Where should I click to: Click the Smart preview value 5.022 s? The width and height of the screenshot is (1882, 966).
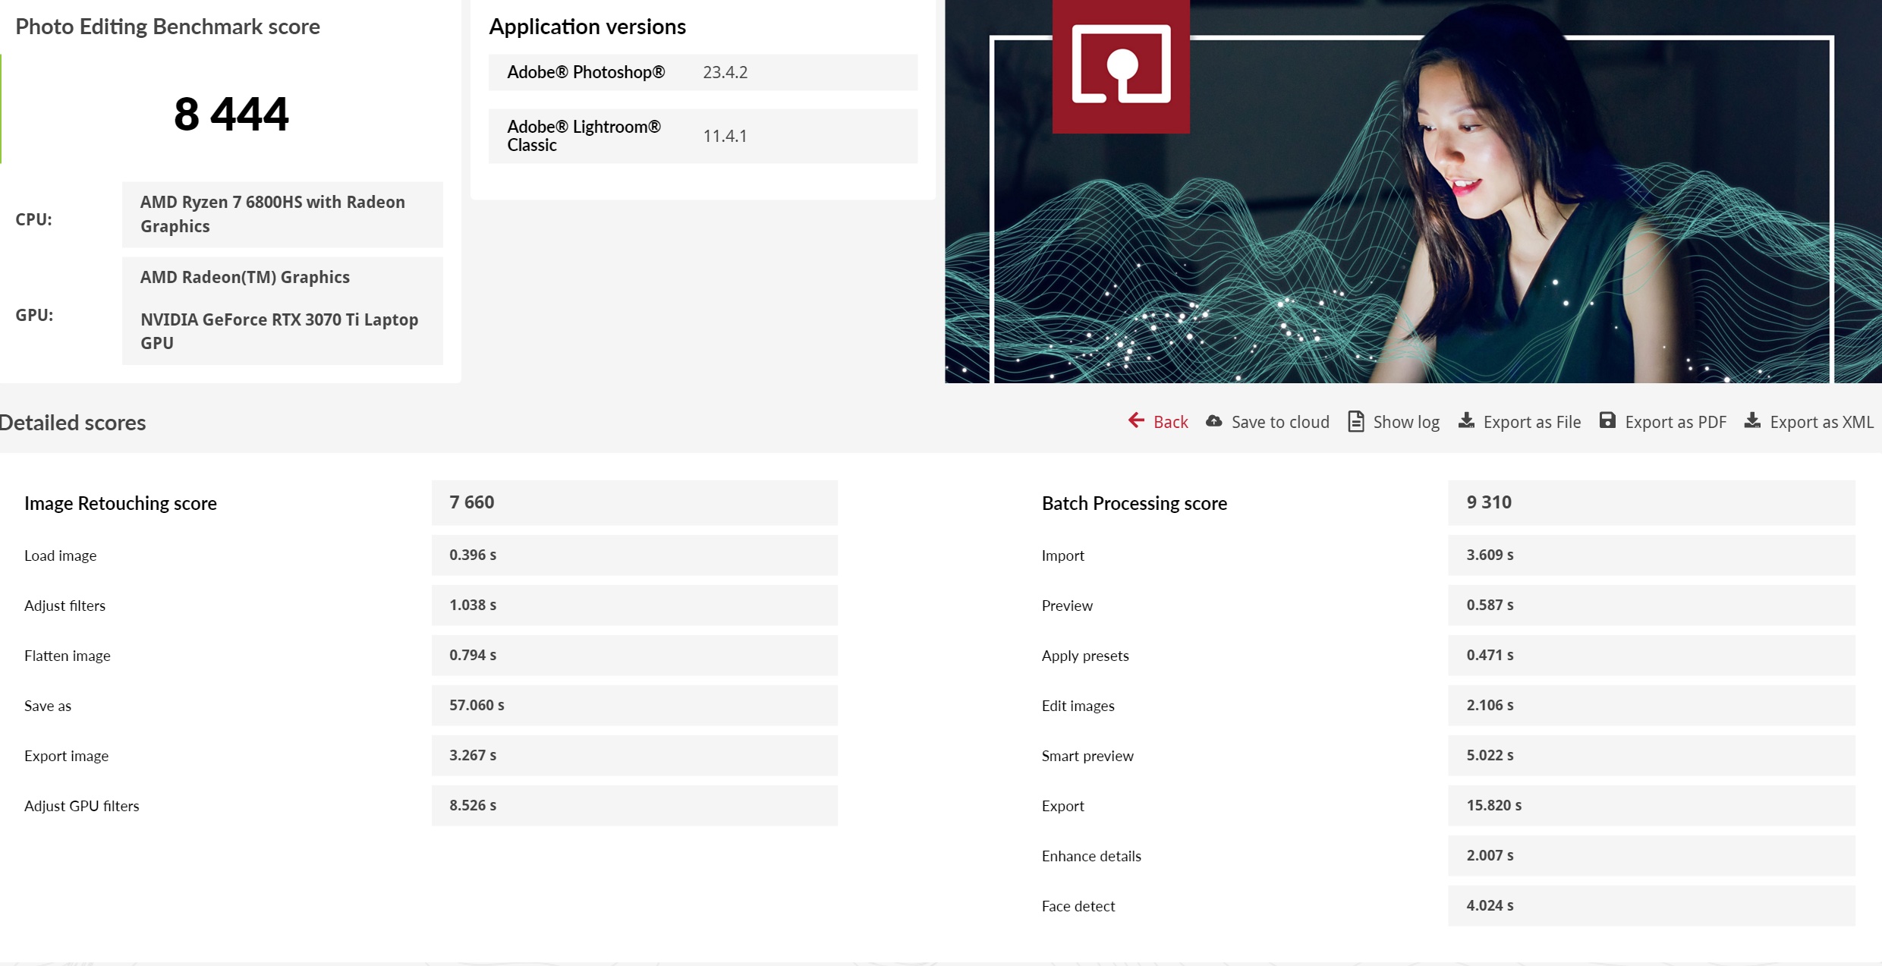point(1651,755)
